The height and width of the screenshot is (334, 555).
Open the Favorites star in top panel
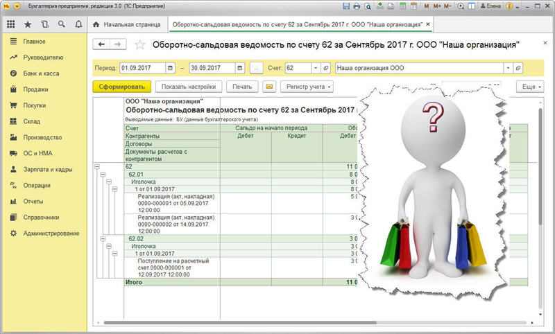point(28,24)
